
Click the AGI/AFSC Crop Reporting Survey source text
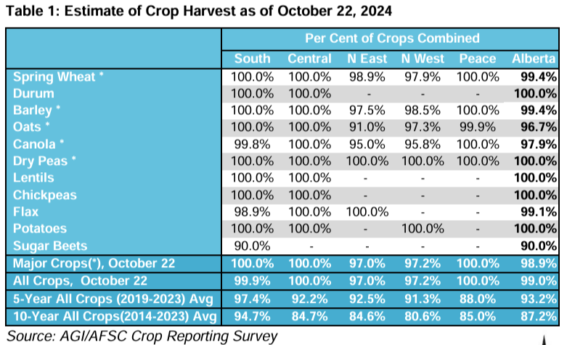[x=142, y=335]
